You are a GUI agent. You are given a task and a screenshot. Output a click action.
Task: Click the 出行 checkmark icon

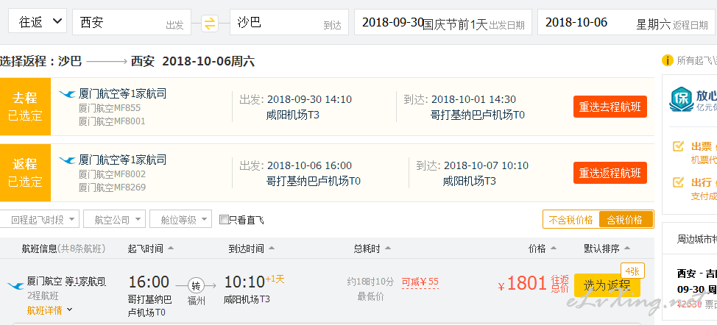pyautogui.click(x=678, y=182)
